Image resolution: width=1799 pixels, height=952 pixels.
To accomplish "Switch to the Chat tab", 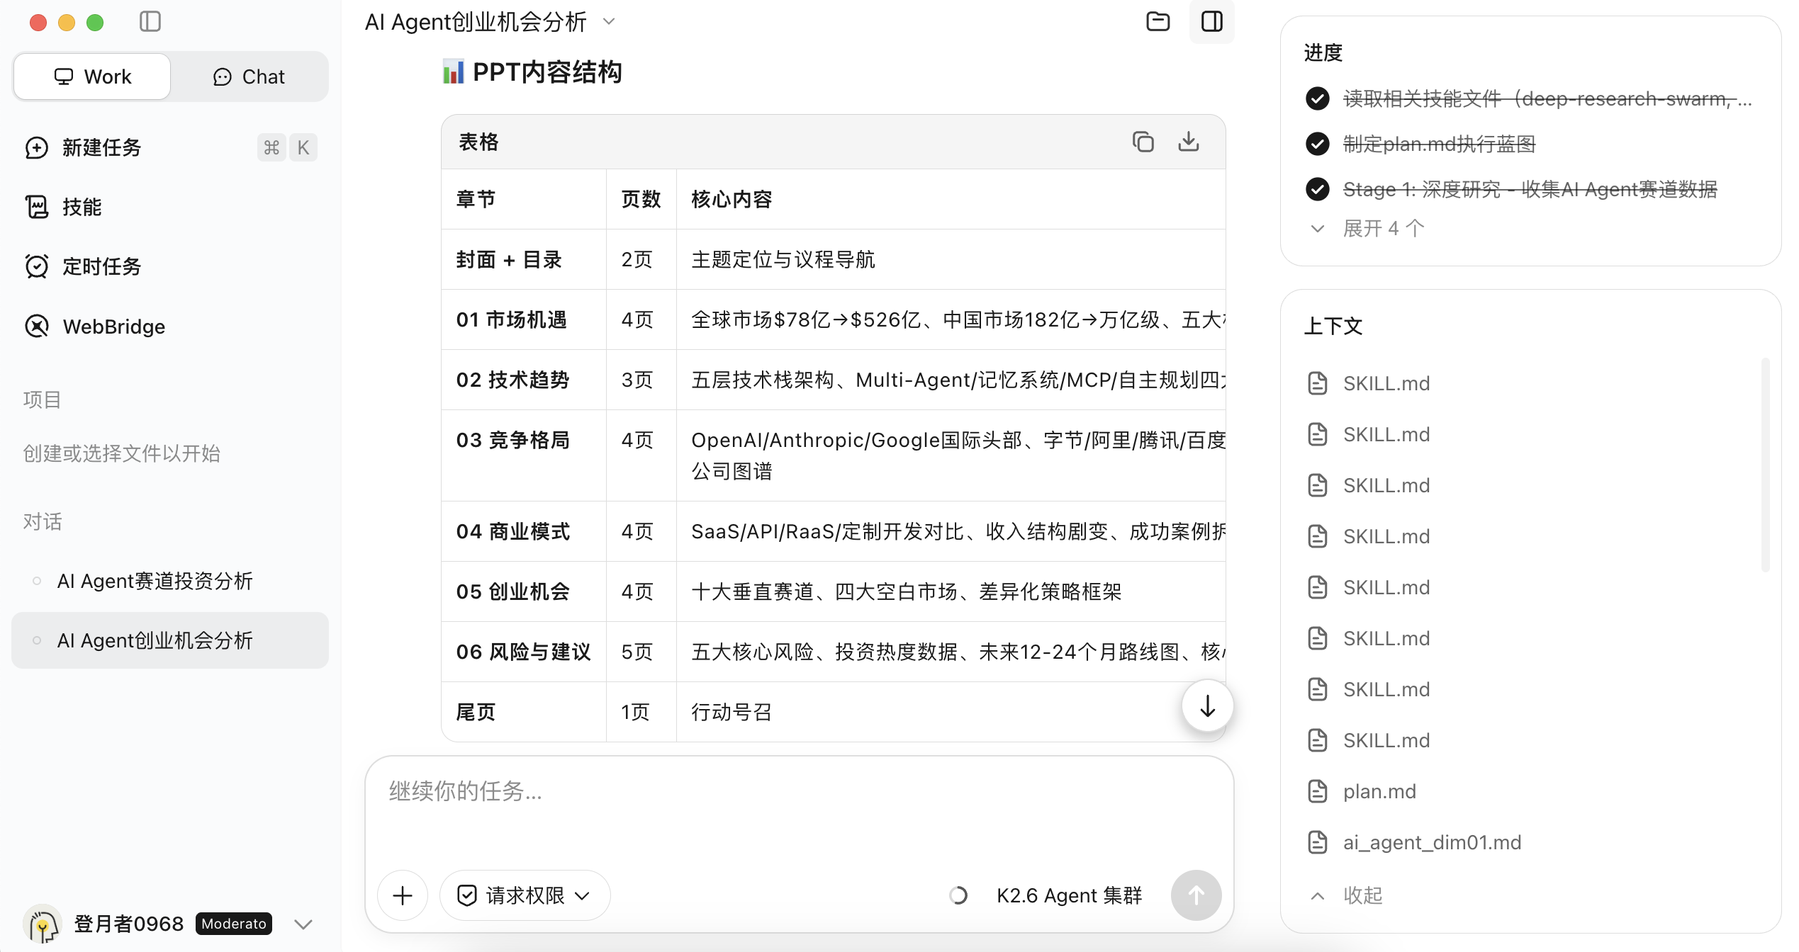I will (249, 76).
